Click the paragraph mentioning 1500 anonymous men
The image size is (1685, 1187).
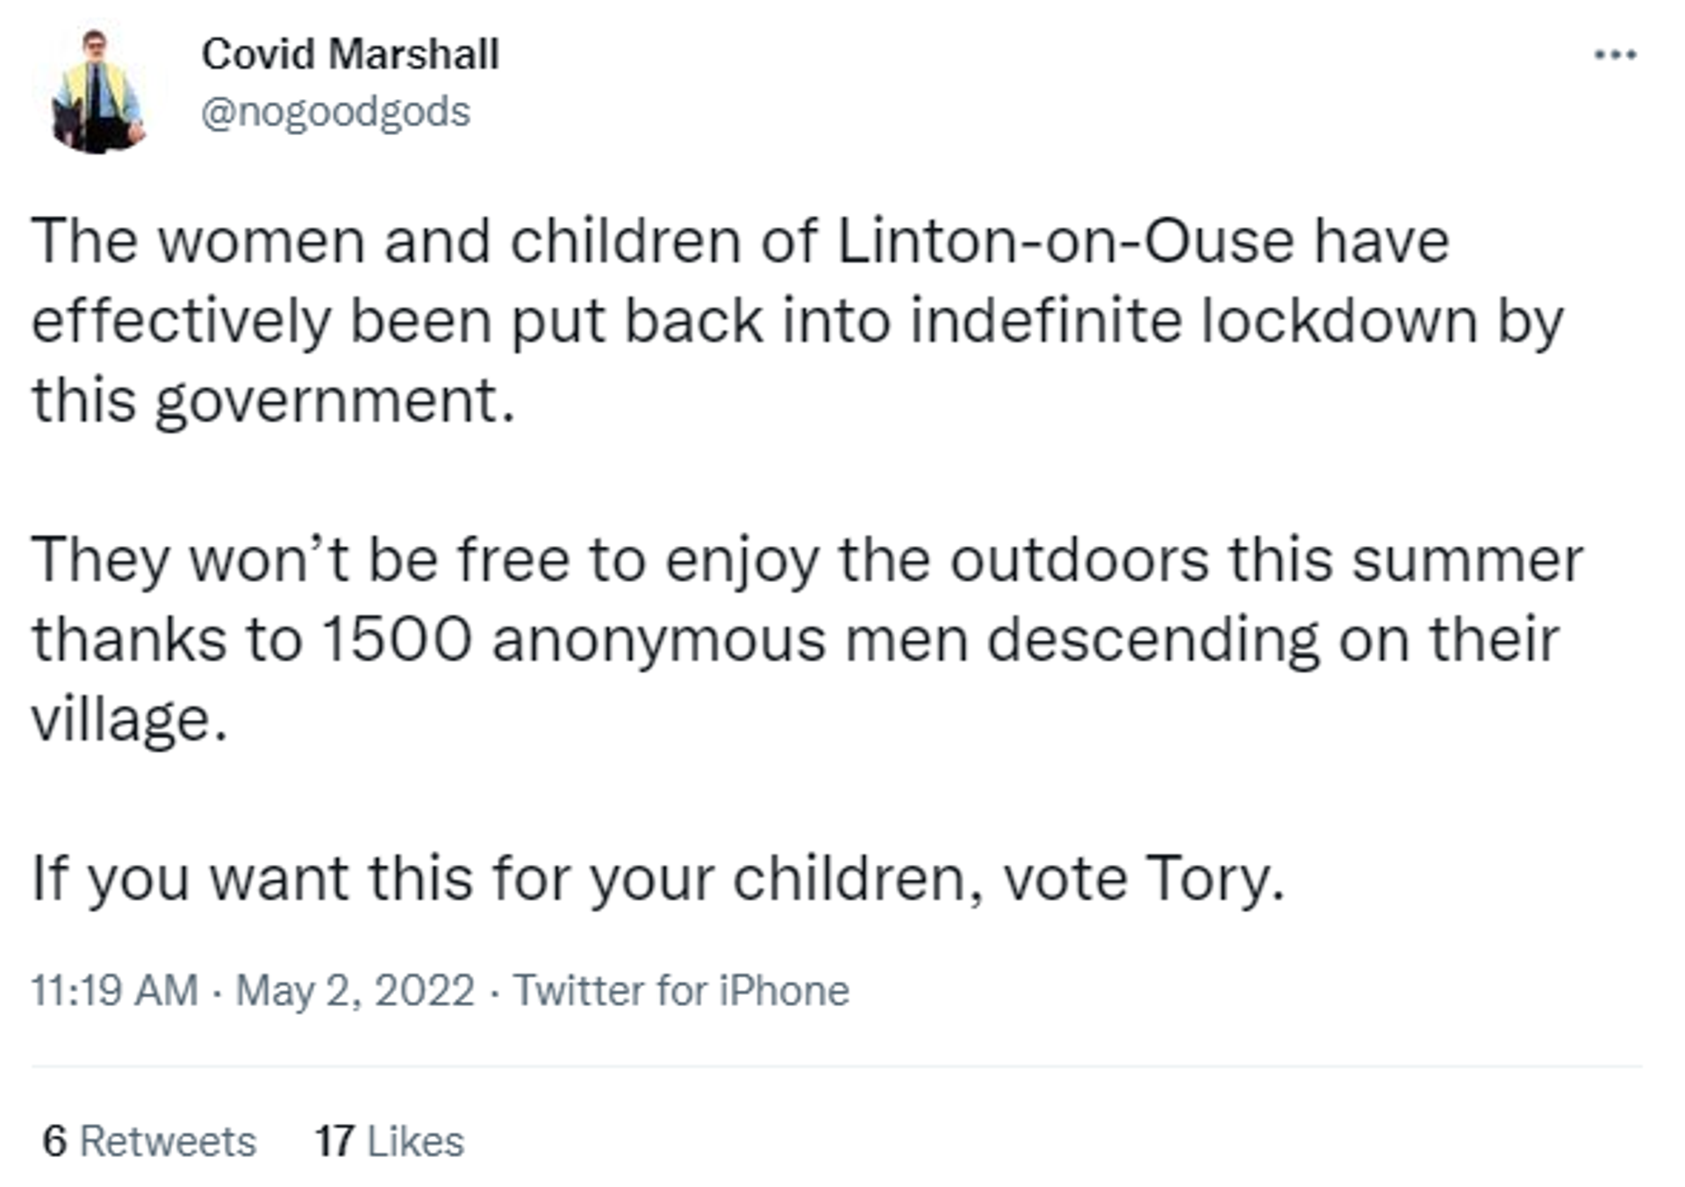pyautogui.click(x=807, y=639)
